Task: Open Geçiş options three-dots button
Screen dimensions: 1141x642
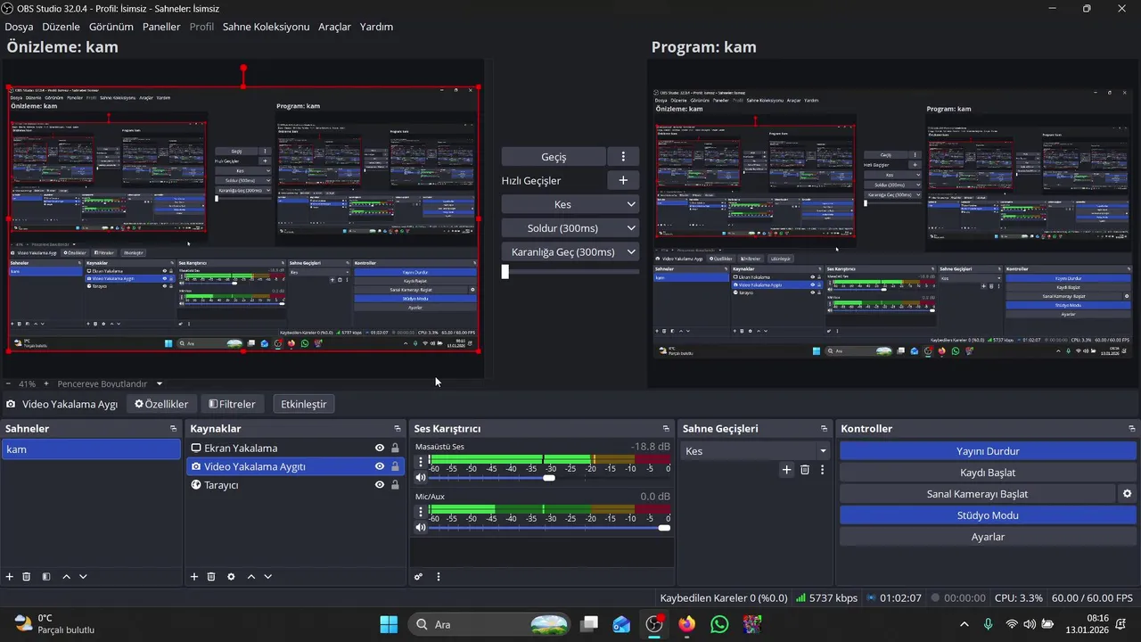Action: [x=623, y=156]
